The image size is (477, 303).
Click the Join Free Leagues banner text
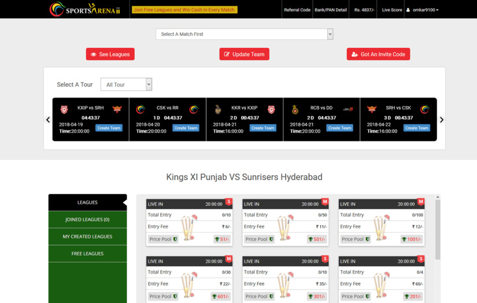[x=184, y=10]
